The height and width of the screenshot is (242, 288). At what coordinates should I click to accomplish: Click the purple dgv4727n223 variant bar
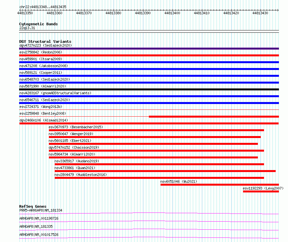[x=149, y=49]
